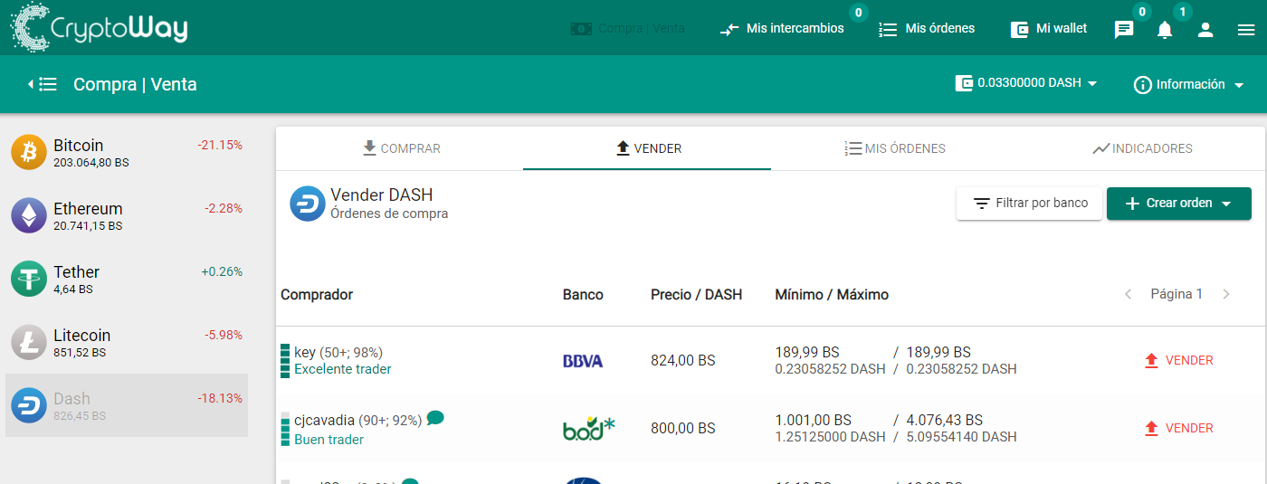This screenshot has width=1267, height=484.
Task: Click Bitcoin's -21.15% change value
Action: point(220,145)
